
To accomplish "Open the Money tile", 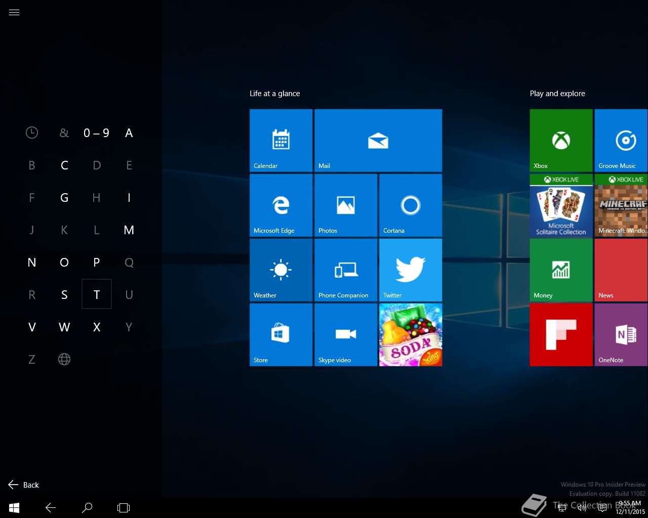I will point(561,270).
